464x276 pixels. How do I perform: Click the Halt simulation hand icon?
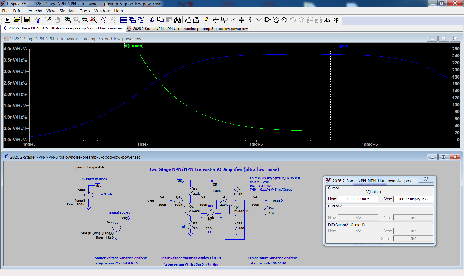[x=57, y=20]
